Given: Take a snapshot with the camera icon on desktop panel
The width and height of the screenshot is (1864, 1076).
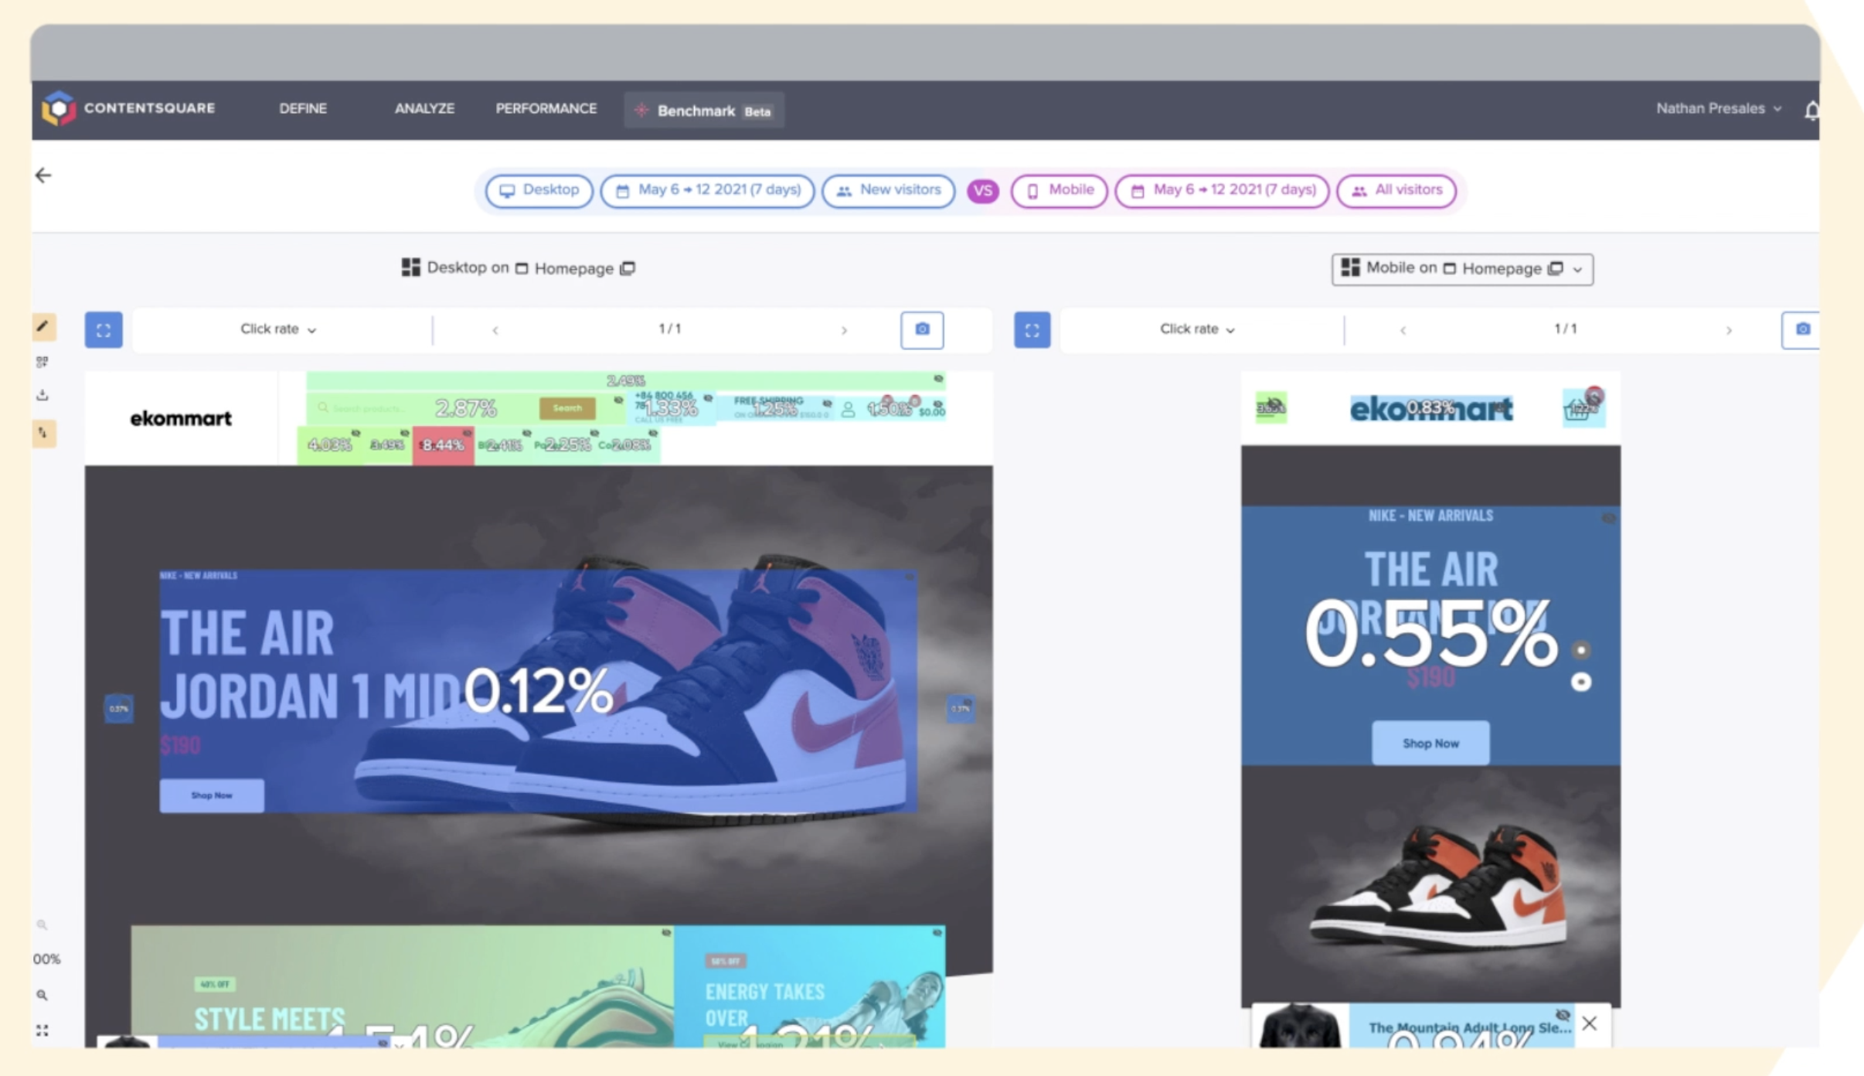Looking at the screenshot, I should (922, 329).
